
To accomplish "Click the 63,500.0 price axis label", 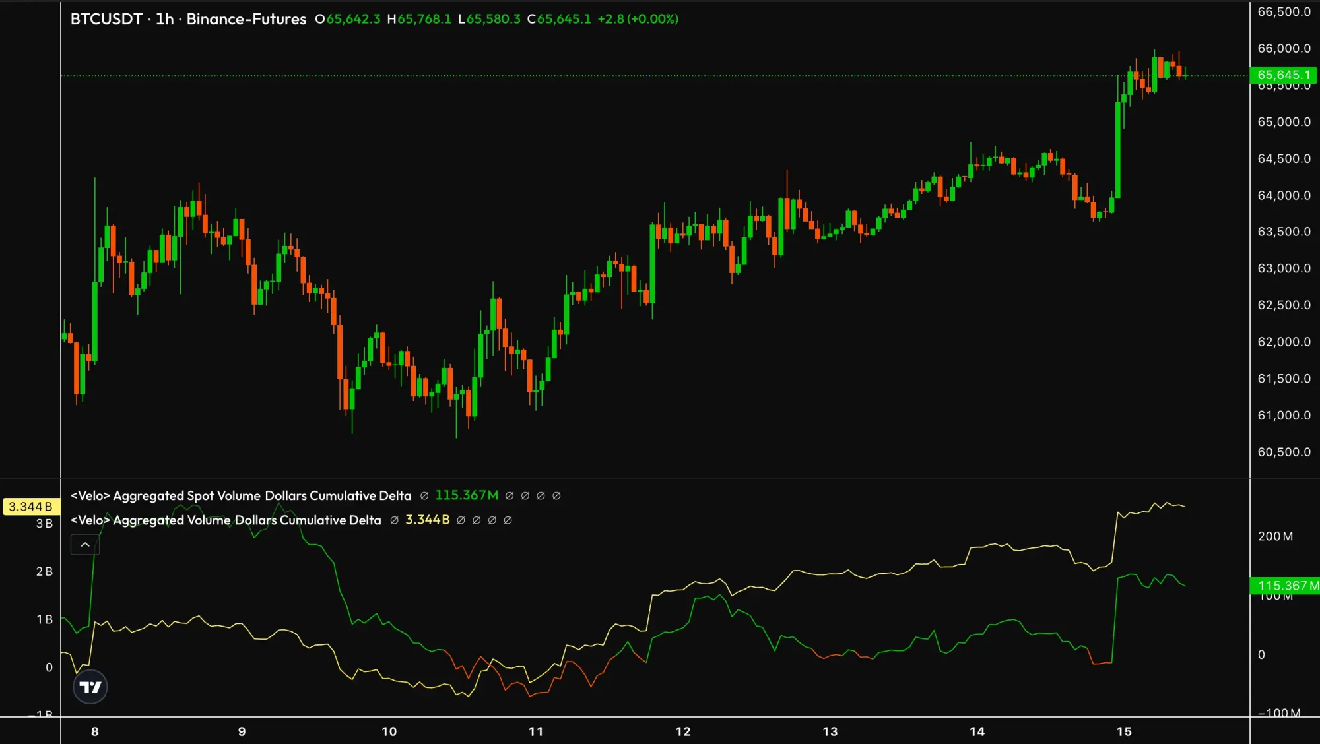I will pyautogui.click(x=1284, y=232).
